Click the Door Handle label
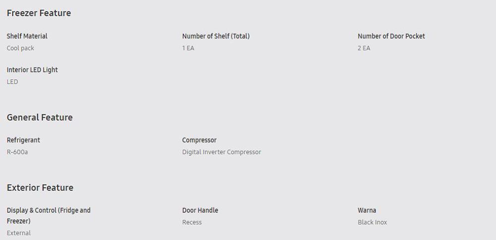The width and height of the screenshot is (496, 240). pyautogui.click(x=200, y=210)
